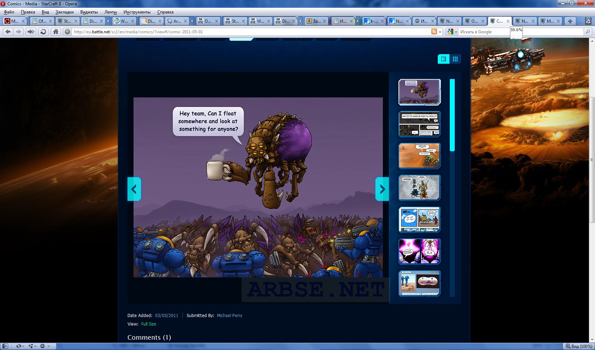The width and height of the screenshot is (595, 350).
Task: Close the "Of..." tab
Action: tap(50, 21)
